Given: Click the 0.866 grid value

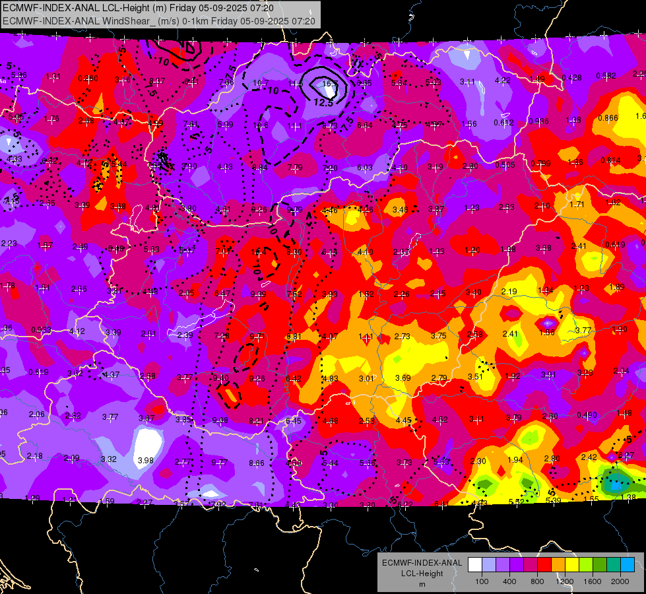Looking at the screenshot, I should point(608,118).
